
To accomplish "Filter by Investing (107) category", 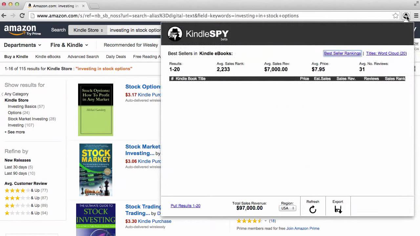I will (21, 125).
